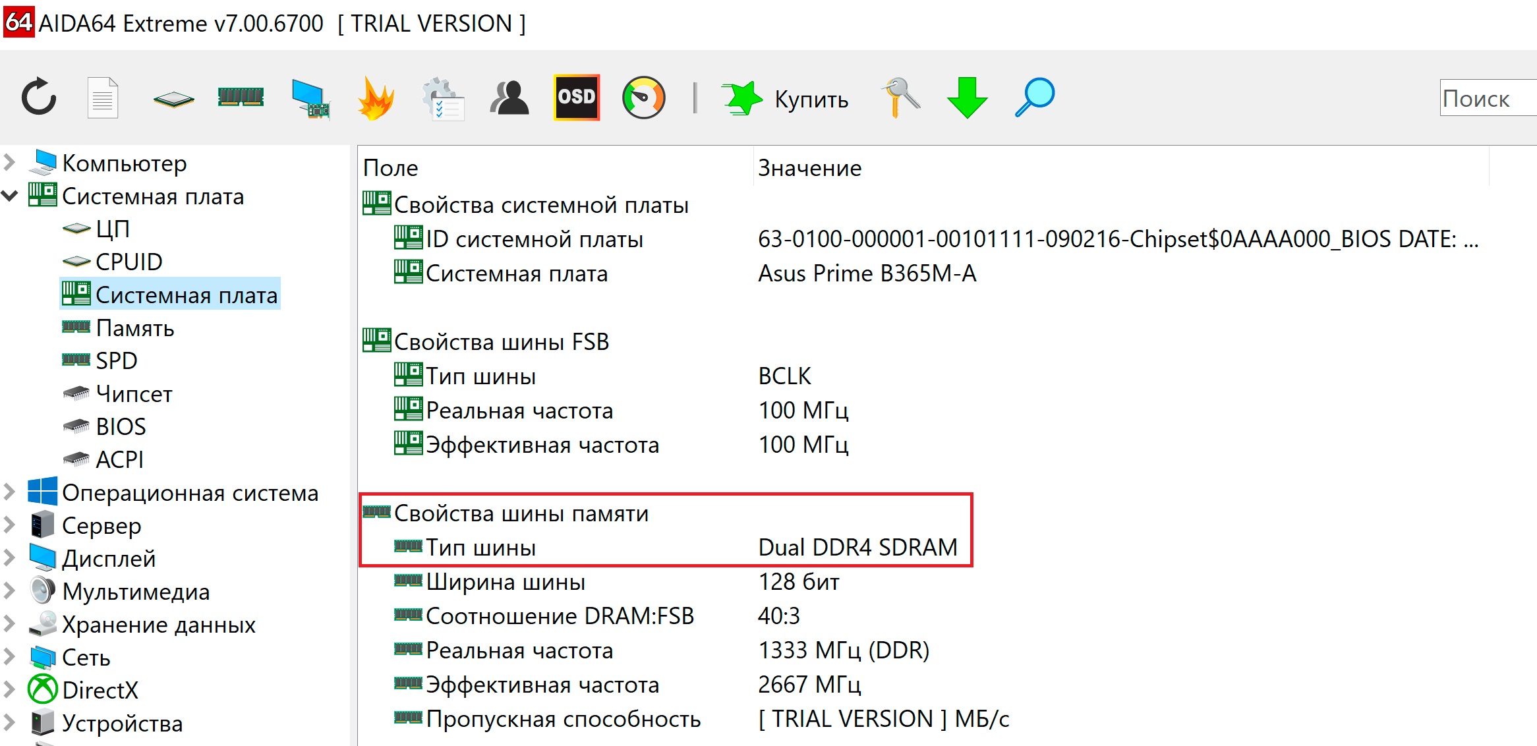Screen dimensions: 1537x746
Task: Click the Asus Prime B365M-A value
Action: pyautogui.click(x=867, y=273)
